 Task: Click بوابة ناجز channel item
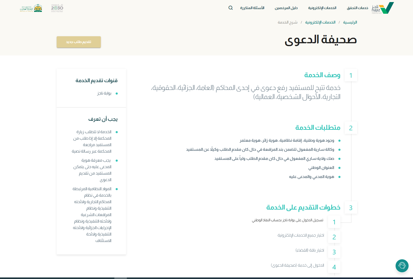coord(104,93)
